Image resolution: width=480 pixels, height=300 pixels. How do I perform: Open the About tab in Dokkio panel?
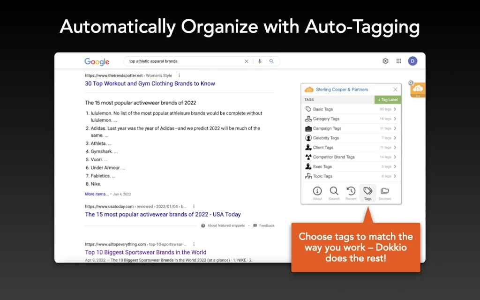click(317, 193)
